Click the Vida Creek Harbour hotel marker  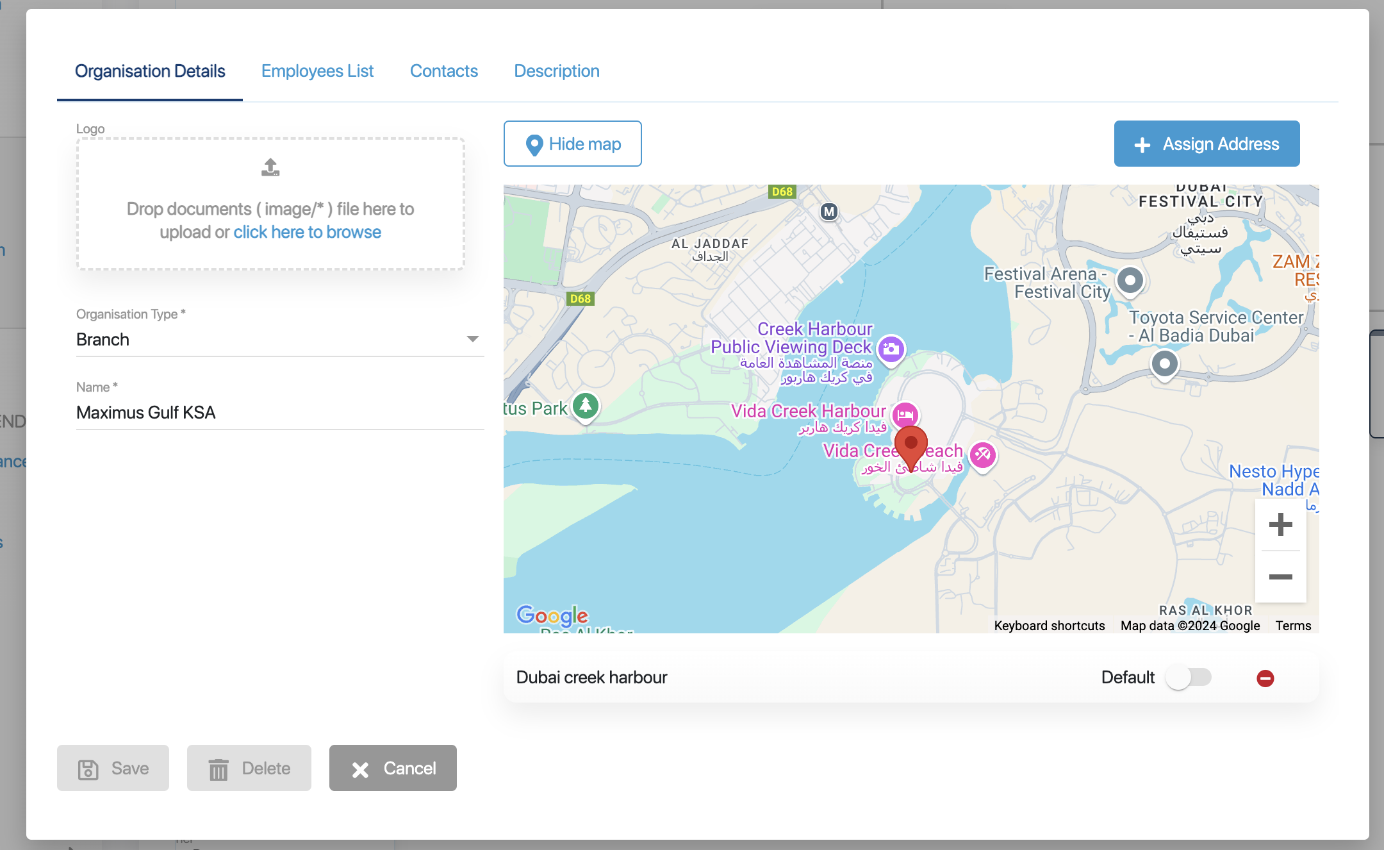(905, 415)
